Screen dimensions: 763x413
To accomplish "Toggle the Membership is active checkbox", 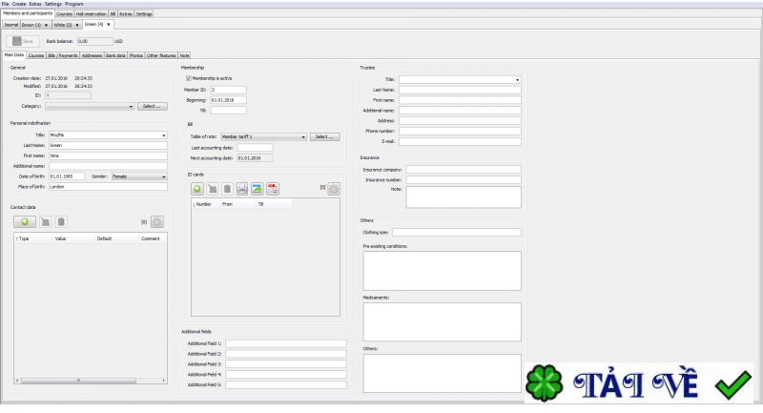I will [188, 78].
